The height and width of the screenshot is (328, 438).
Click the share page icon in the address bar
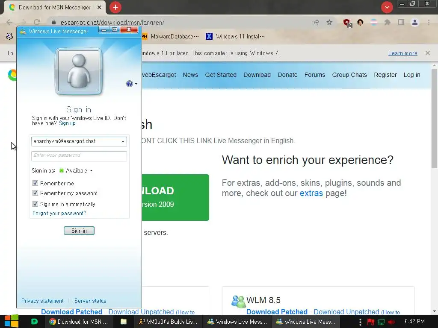316,23
